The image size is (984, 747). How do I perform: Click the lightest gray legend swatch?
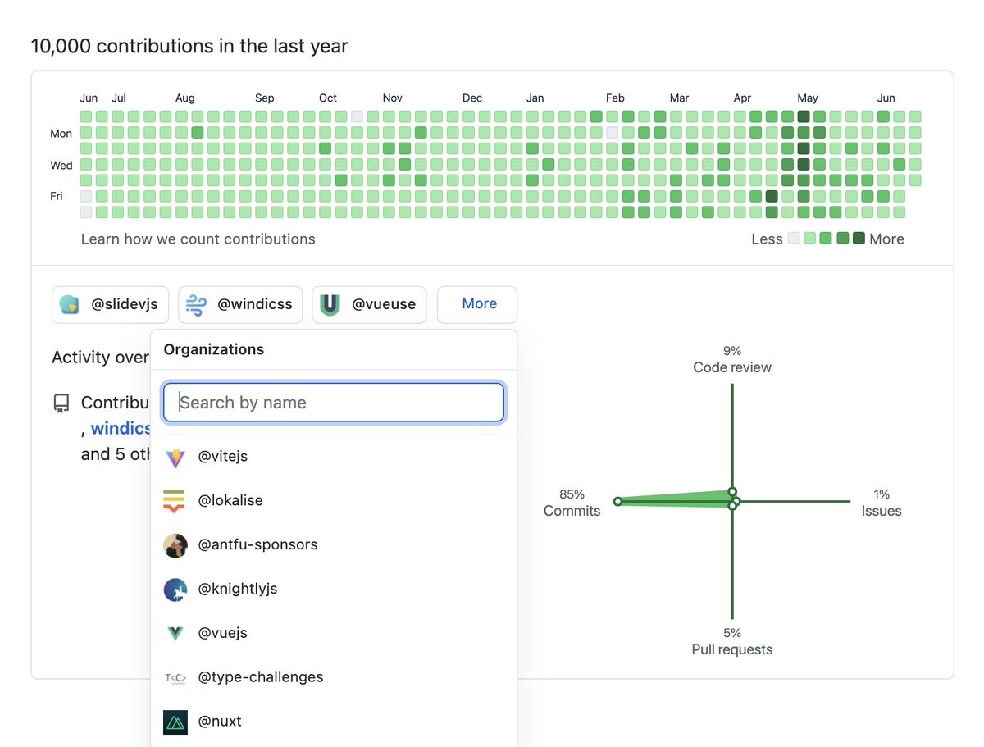[x=793, y=239]
